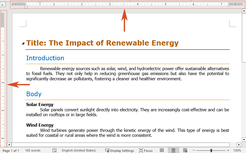Click the Page 1 of 1 indicator
Screen dimensions: 246x153
click(11, 150)
